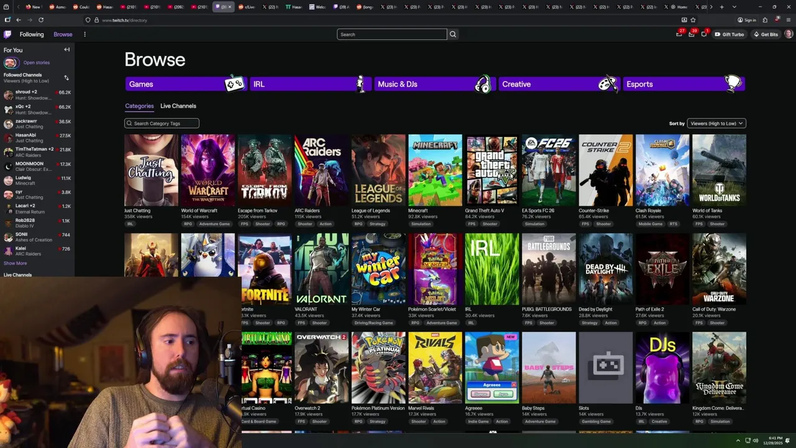The image size is (796, 448).
Task: Click the Esports trophy icon
Action: tap(733, 83)
